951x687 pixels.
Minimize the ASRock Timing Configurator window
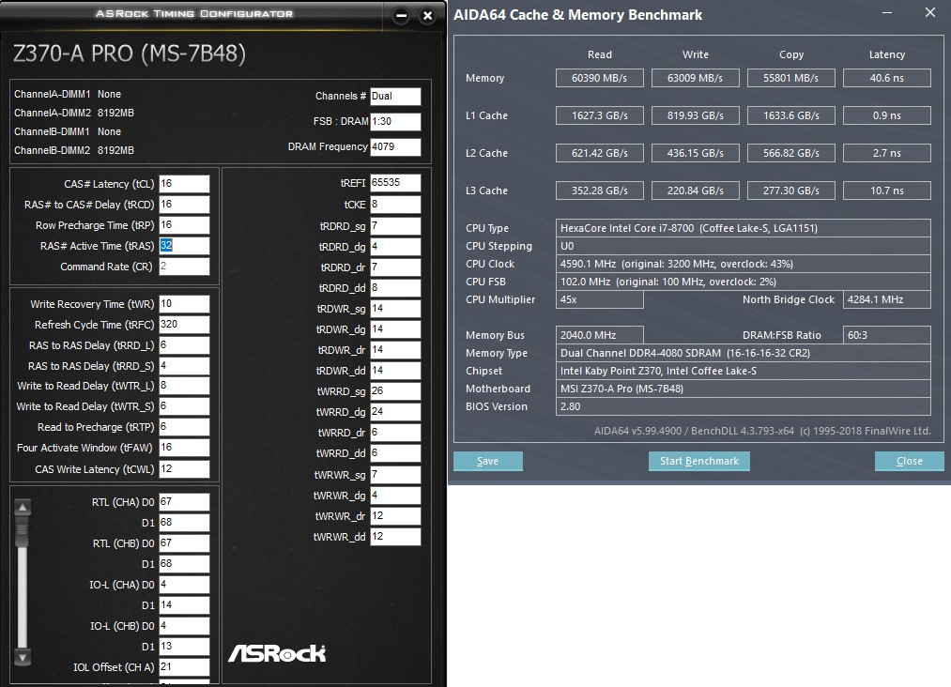click(401, 16)
